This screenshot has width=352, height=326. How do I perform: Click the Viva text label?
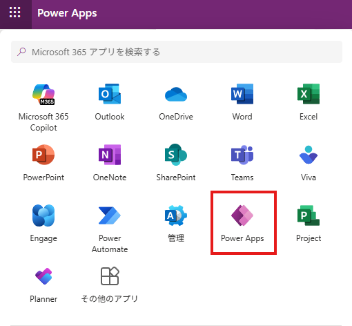[309, 178]
